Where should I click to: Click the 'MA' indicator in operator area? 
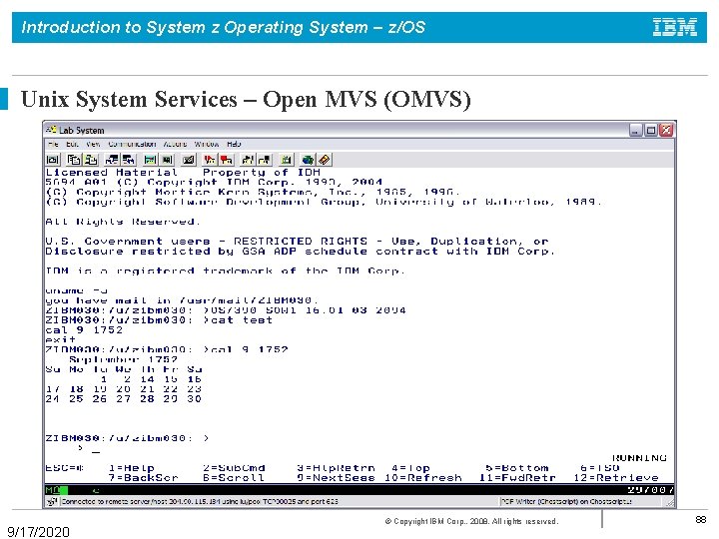[53, 490]
